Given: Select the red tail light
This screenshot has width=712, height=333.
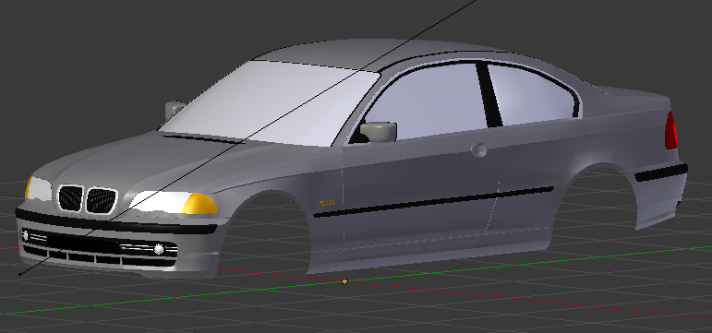Looking at the screenshot, I should [670, 130].
